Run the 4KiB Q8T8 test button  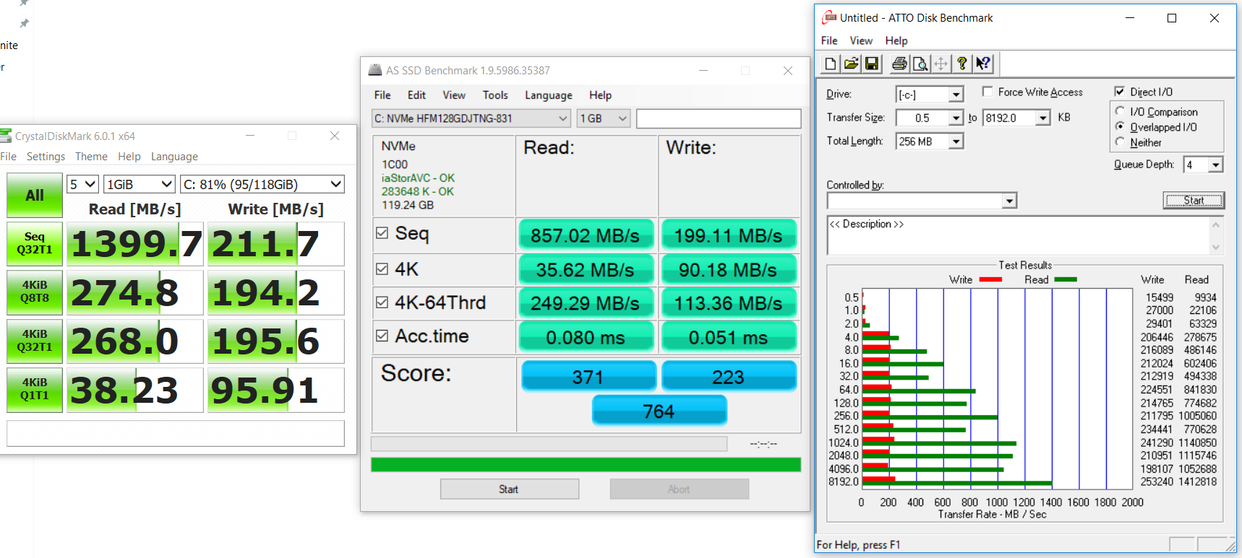pyautogui.click(x=35, y=292)
